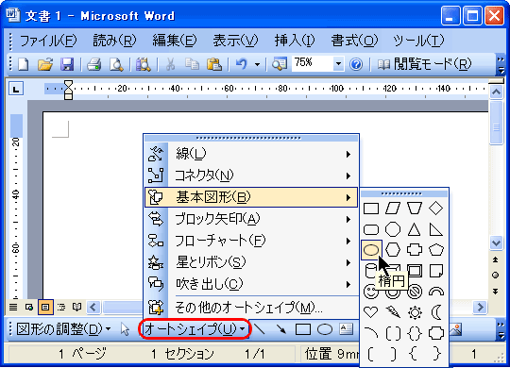The image size is (510, 368).
Task: Expand コネクタ(N) submenu
Action: click(251, 176)
